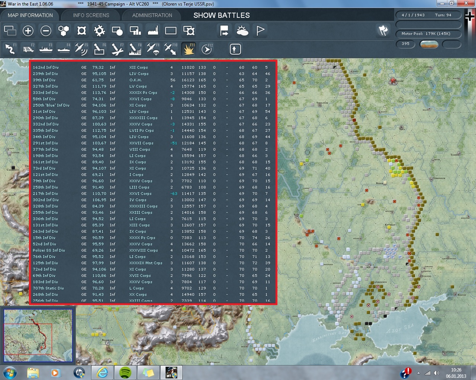Open Spotify from the Windows taskbar

coord(126,372)
